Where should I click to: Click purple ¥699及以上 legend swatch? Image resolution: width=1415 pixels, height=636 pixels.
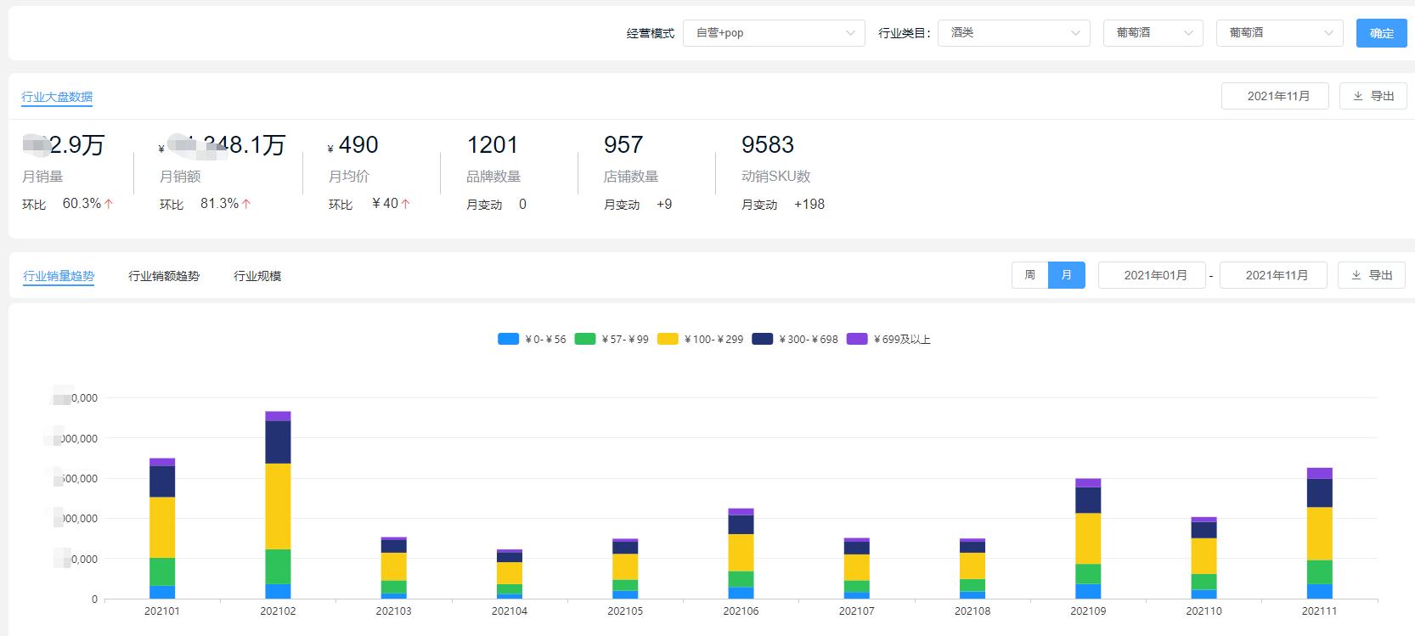click(857, 339)
